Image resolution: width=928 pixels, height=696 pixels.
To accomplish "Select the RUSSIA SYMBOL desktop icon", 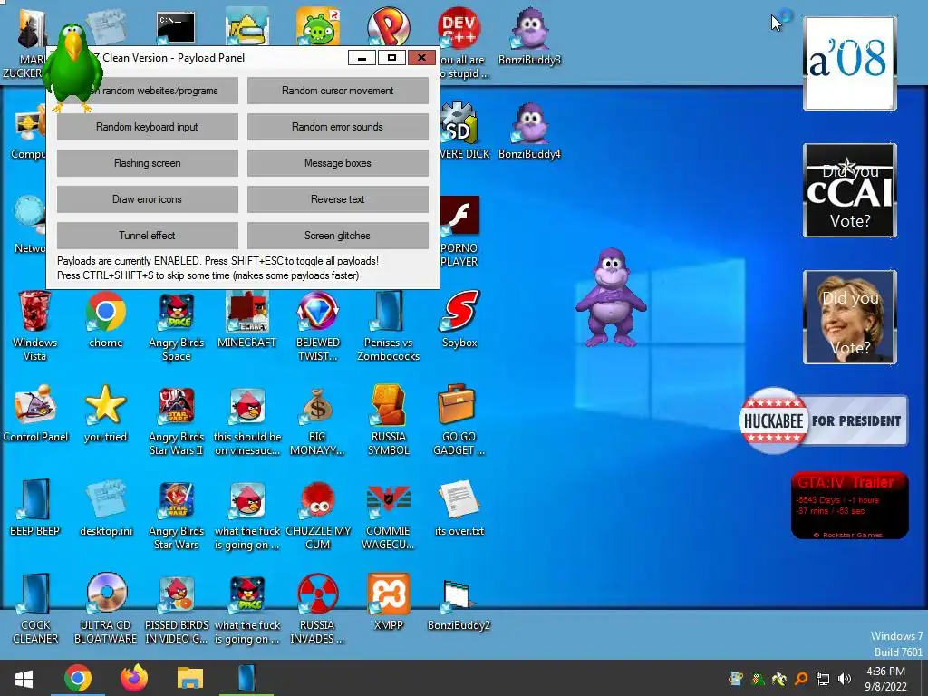I will coord(388,421).
